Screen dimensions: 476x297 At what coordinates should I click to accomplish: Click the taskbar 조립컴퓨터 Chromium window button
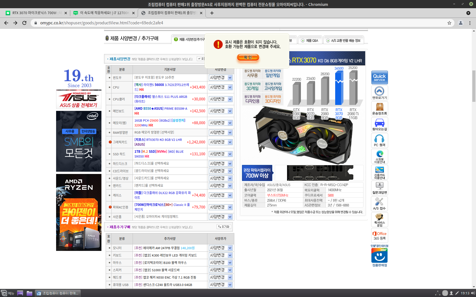point(58,293)
